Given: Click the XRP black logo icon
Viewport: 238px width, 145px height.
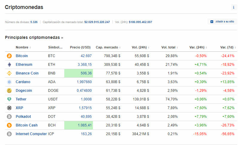Looking at the screenshot, I should [9, 108].
